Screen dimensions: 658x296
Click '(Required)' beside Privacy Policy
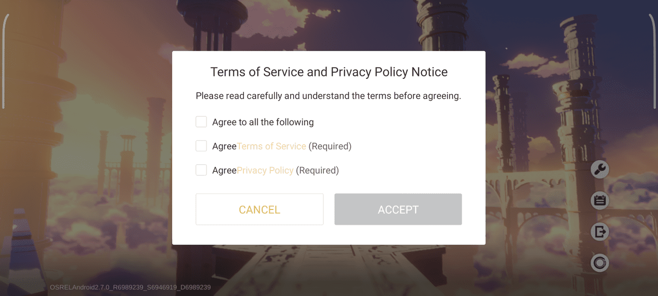317,171
